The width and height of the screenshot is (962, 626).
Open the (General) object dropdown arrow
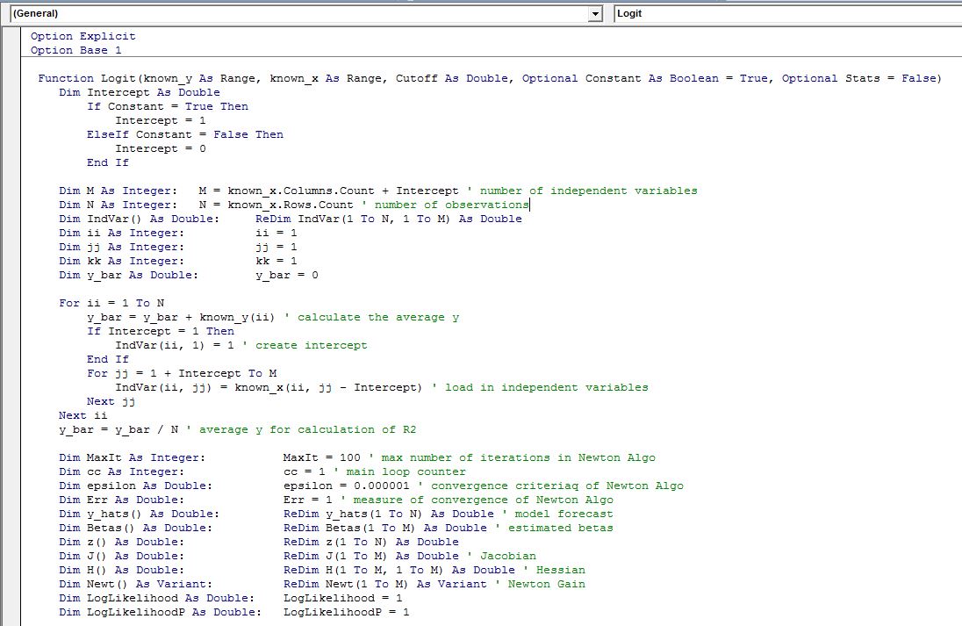596,14
